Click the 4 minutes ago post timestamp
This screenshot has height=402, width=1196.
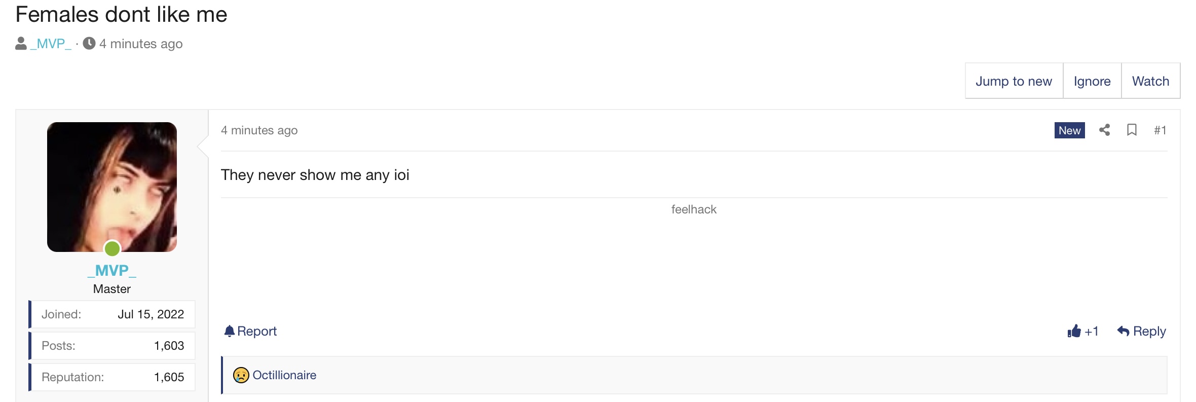click(259, 130)
